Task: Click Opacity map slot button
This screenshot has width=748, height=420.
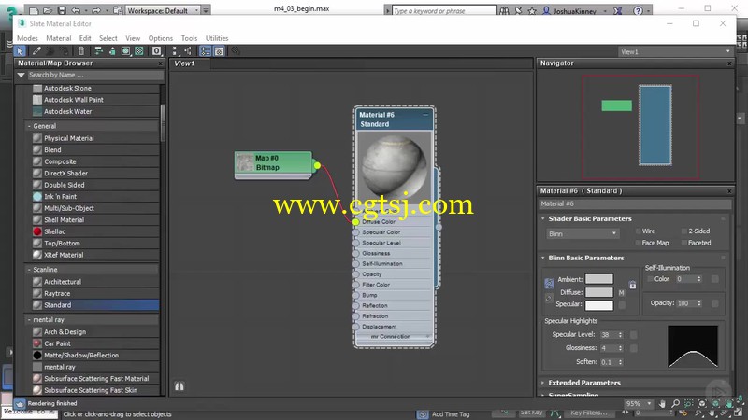Action: (714, 303)
